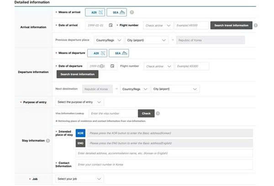Click the English basic address field
This screenshot has height=186, width=274.
click(170, 143)
